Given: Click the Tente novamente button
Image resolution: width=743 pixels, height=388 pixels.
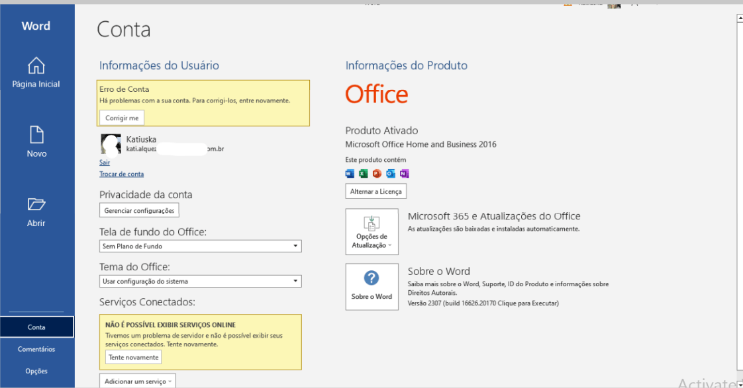Looking at the screenshot, I should (134, 357).
